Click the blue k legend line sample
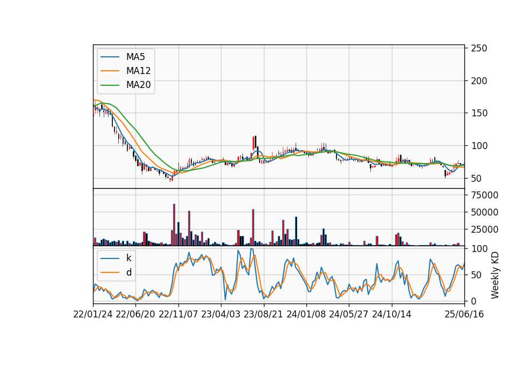The image size is (516, 370). pos(110,258)
